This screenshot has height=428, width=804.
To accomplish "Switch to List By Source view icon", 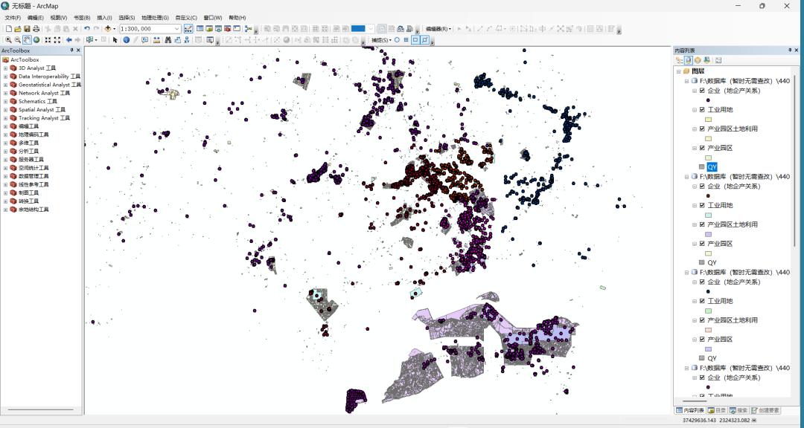I will [689, 60].
